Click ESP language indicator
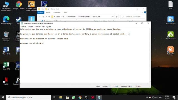Image resolution: width=178 pixels, height=100 pixels. (x=160, y=97)
